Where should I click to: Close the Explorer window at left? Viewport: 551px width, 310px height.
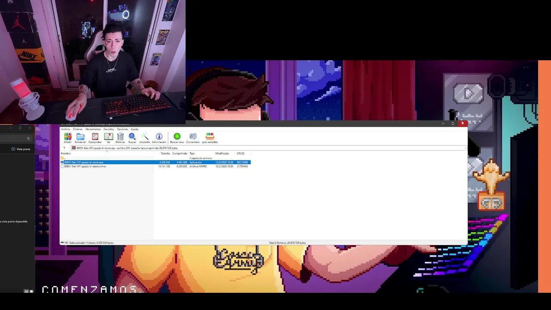coord(30,128)
